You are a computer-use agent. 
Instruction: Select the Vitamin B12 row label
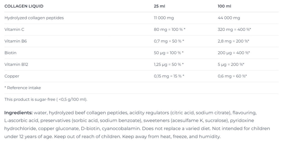pos(16,64)
